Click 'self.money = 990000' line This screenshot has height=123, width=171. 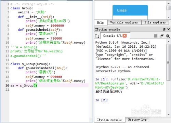click(44, 77)
